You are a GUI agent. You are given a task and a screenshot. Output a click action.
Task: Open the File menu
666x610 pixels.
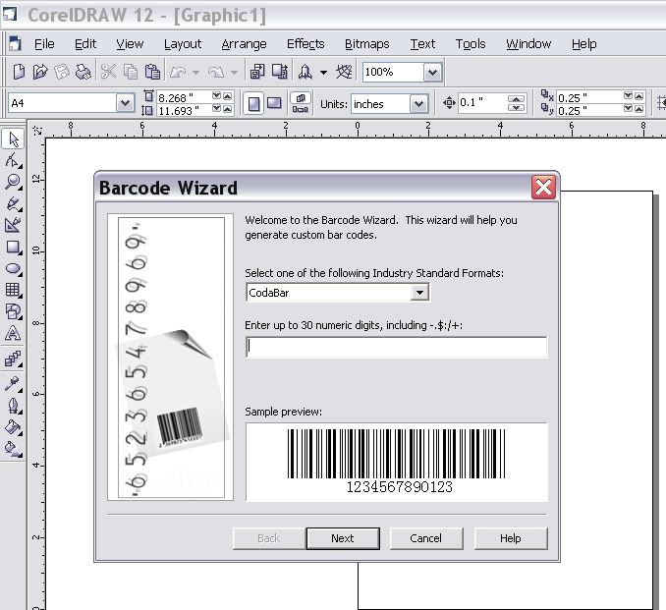[x=44, y=44]
